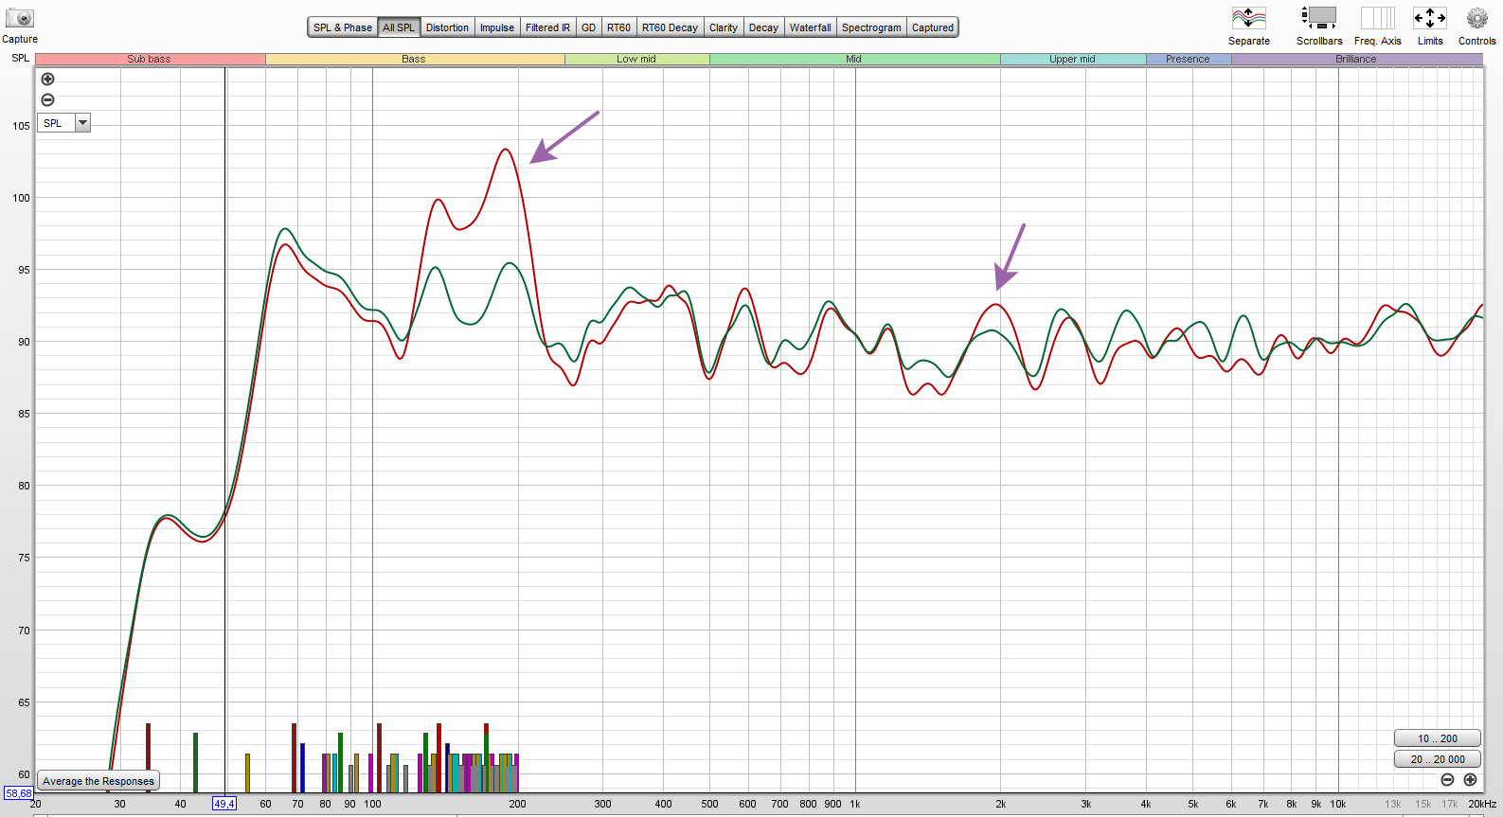
Task: Zoom in vertically with the plus icon below Sub bass
Action: coord(47,80)
